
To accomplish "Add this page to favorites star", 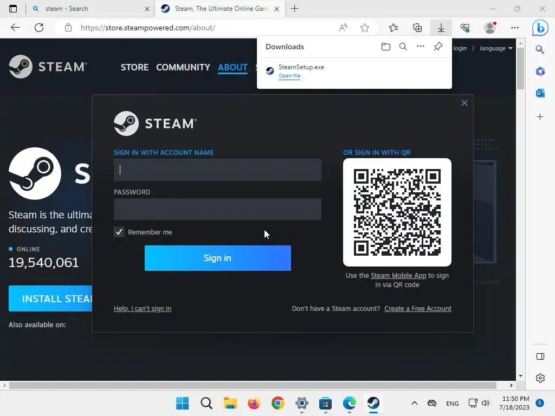I will (365, 28).
